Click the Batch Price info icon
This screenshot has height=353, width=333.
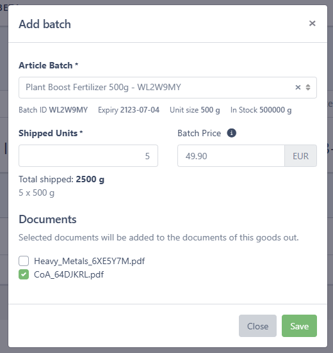point(231,133)
